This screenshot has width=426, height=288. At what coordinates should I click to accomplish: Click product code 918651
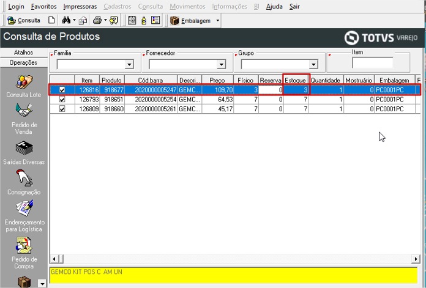coord(112,99)
